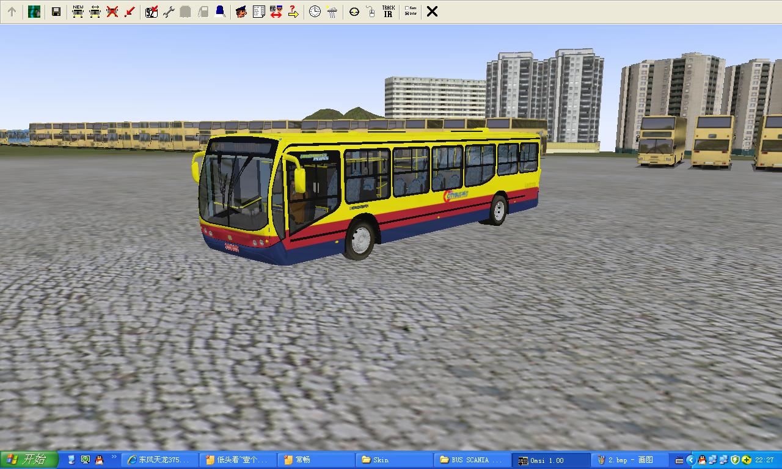Expand the quick launch chevron
Image resolution: width=782 pixels, height=469 pixels.
(114, 457)
